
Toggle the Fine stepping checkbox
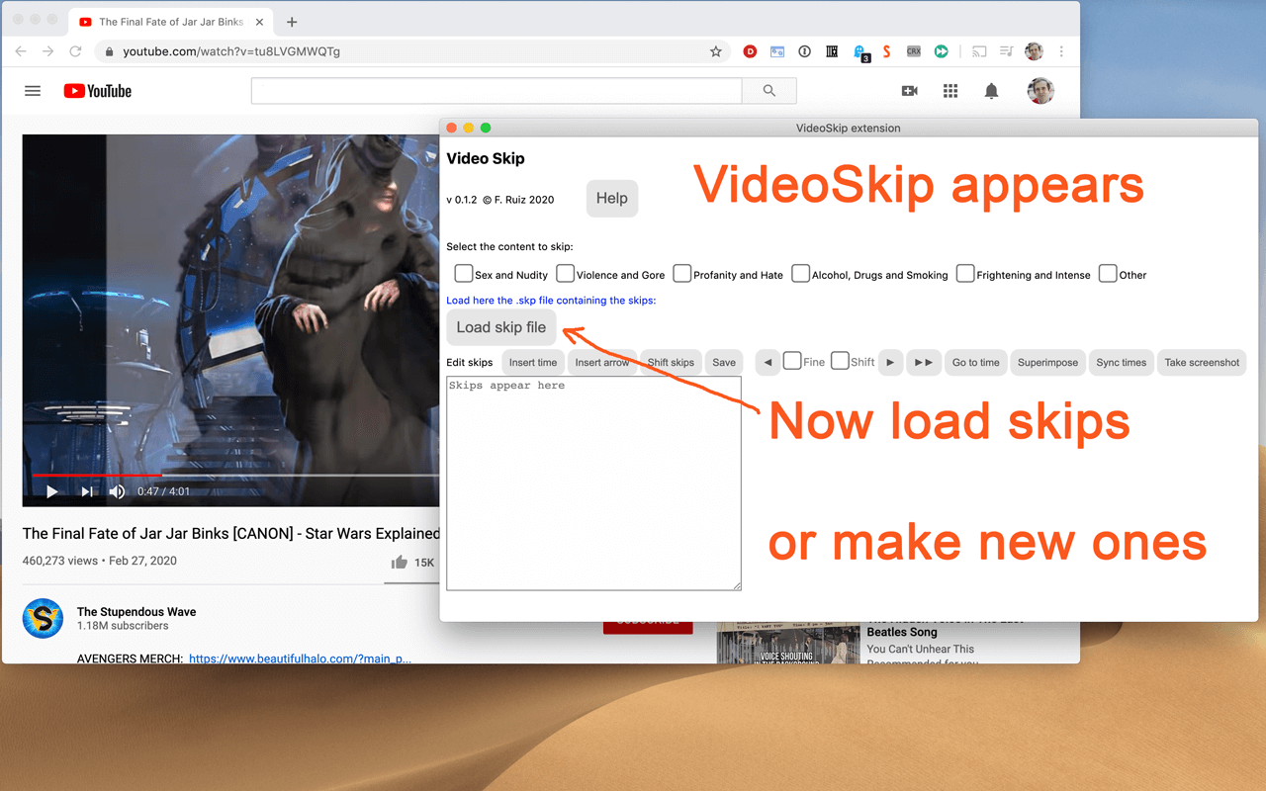click(791, 362)
